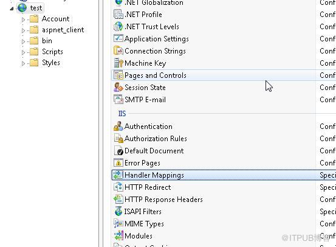The height and width of the screenshot is (247, 336).
Task: Click the Machine Key icon
Action: 118,63
